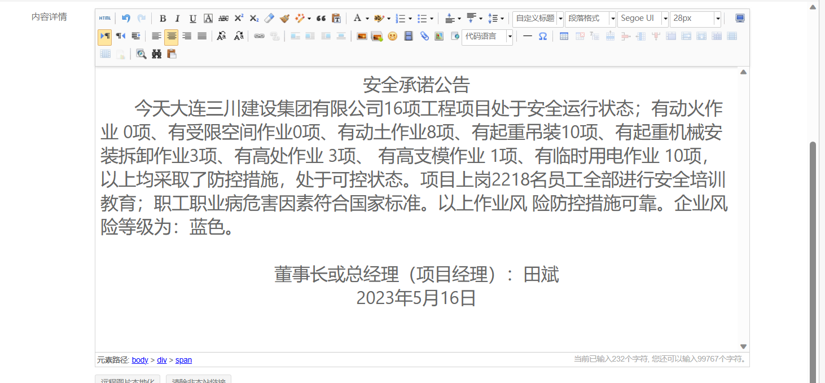
Task: Click span in element path
Action: 183,360
